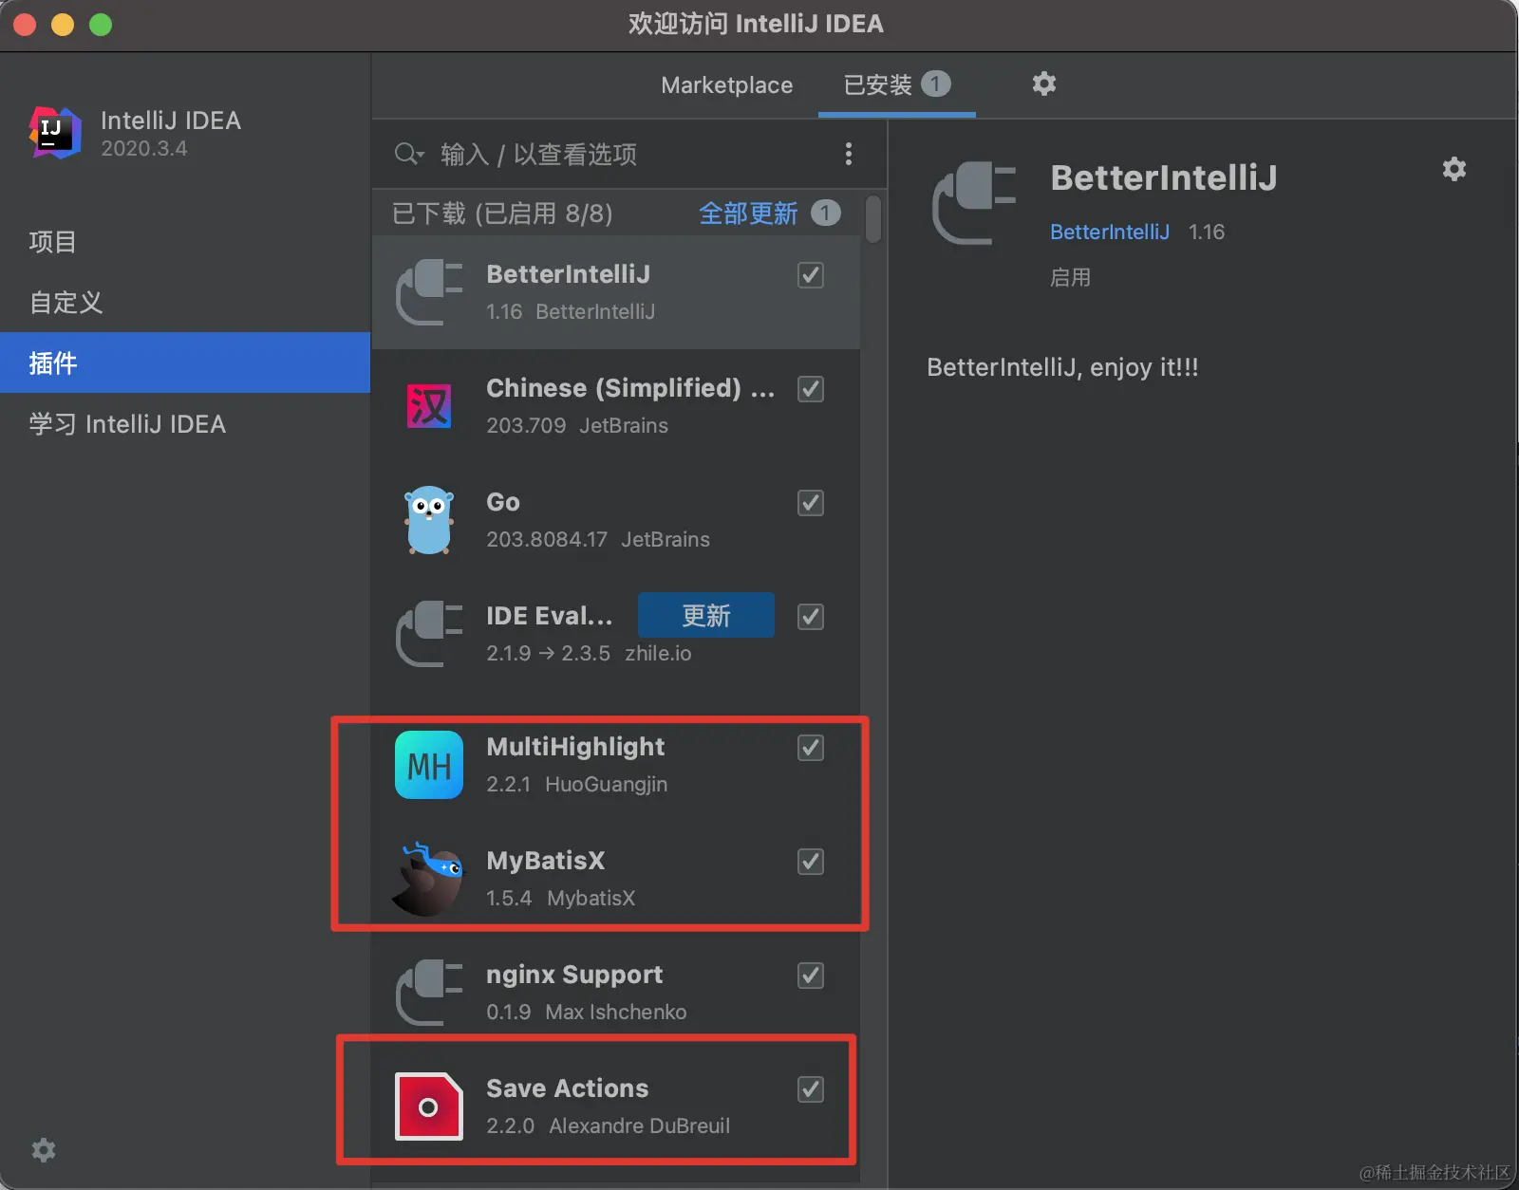The height and width of the screenshot is (1190, 1519).
Task: Click the 2.2.0 Alexandre DuBreuil text
Action: click(609, 1125)
